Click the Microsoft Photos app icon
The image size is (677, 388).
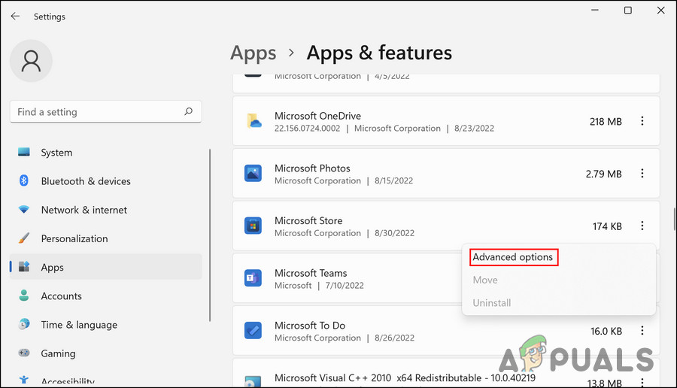(x=253, y=173)
